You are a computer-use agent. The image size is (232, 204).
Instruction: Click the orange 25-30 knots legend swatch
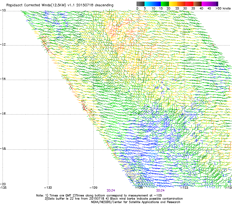click(x=181, y=4)
